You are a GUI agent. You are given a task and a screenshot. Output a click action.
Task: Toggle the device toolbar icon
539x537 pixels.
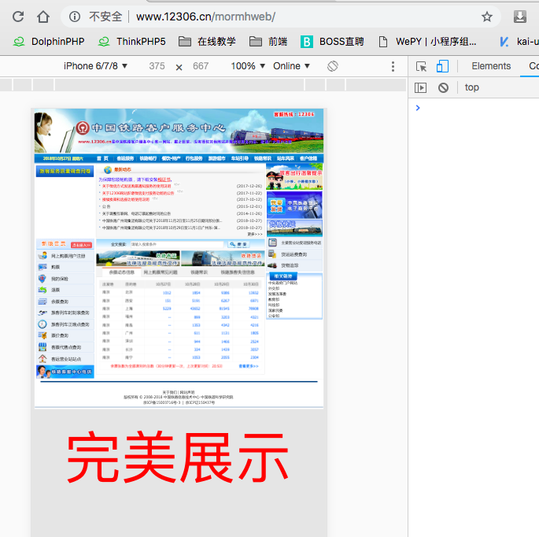pos(442,66)
